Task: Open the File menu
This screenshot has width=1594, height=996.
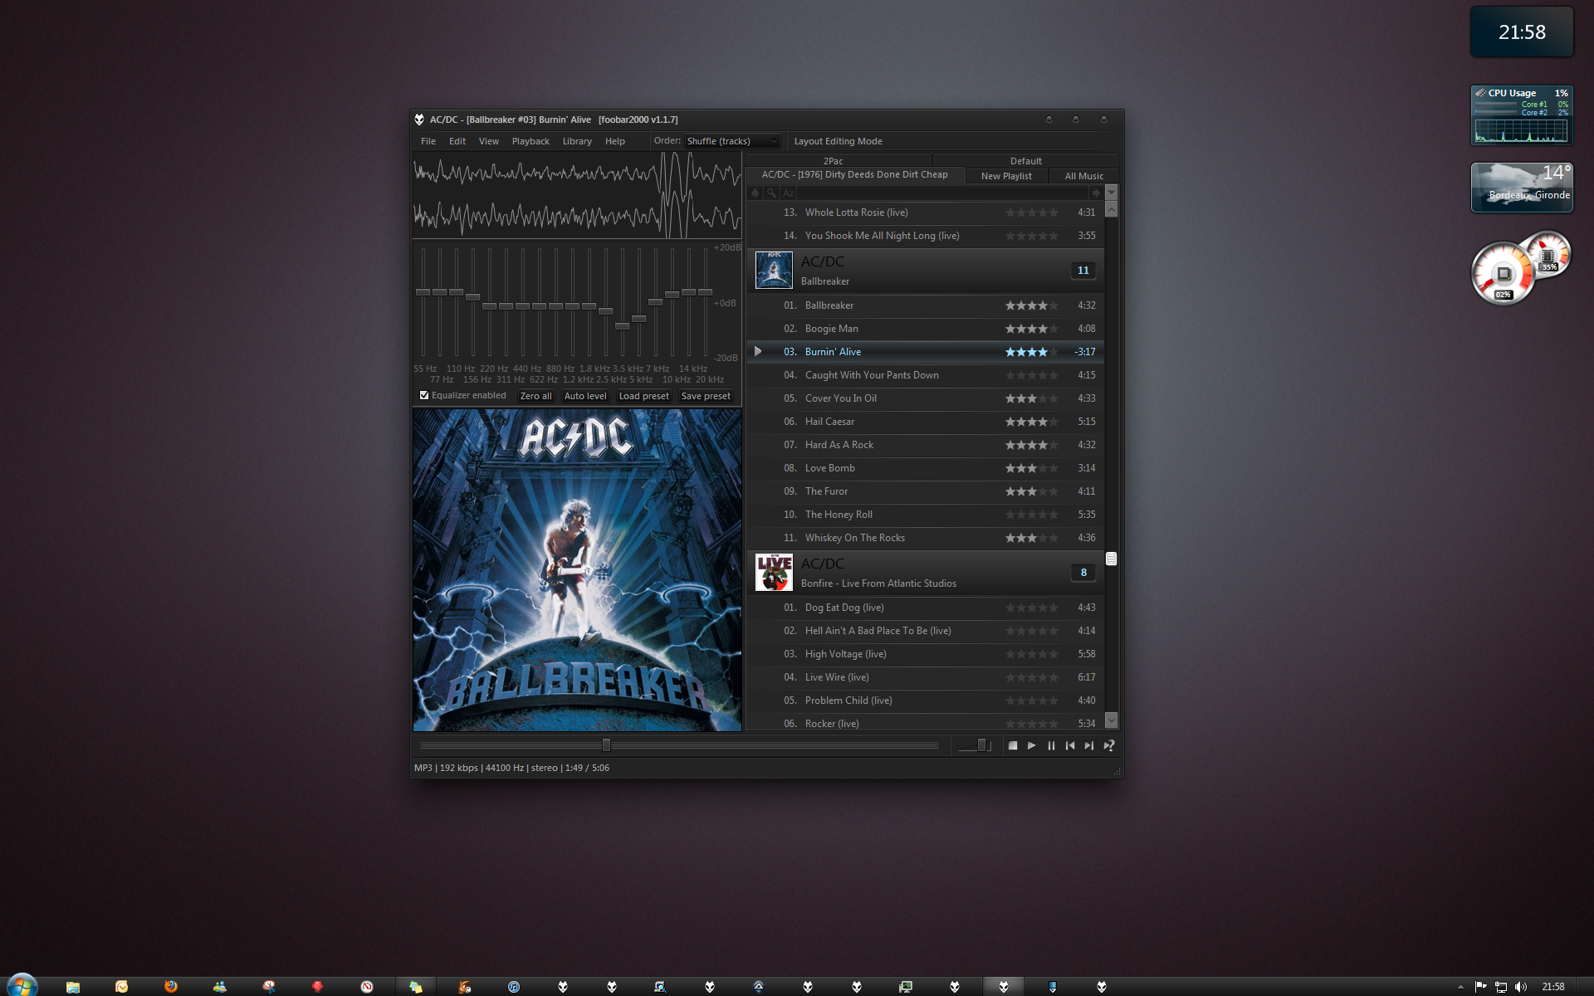Action: tap(428, 141)
